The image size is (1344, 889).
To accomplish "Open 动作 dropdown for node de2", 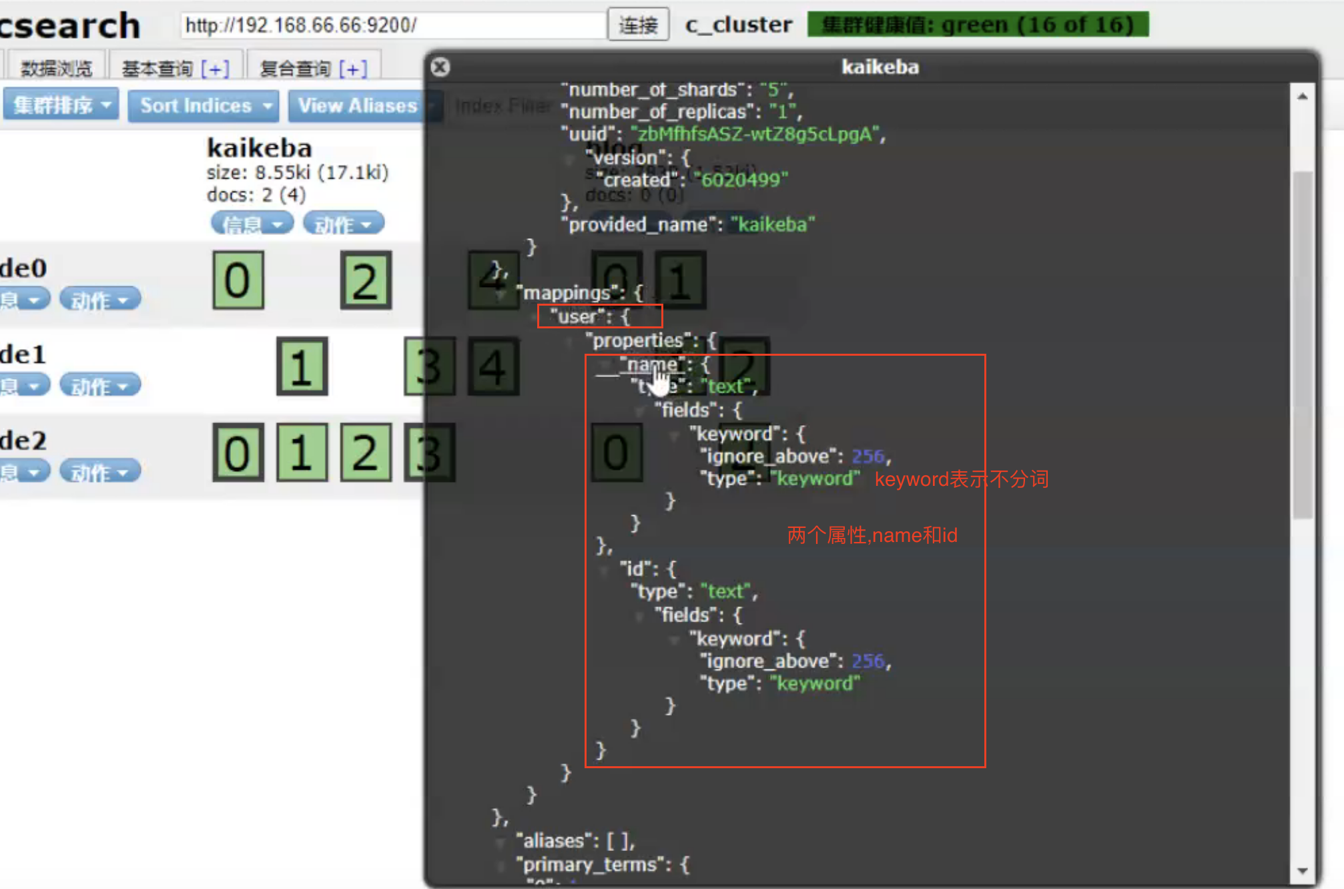I will click(x=100, y=471).
